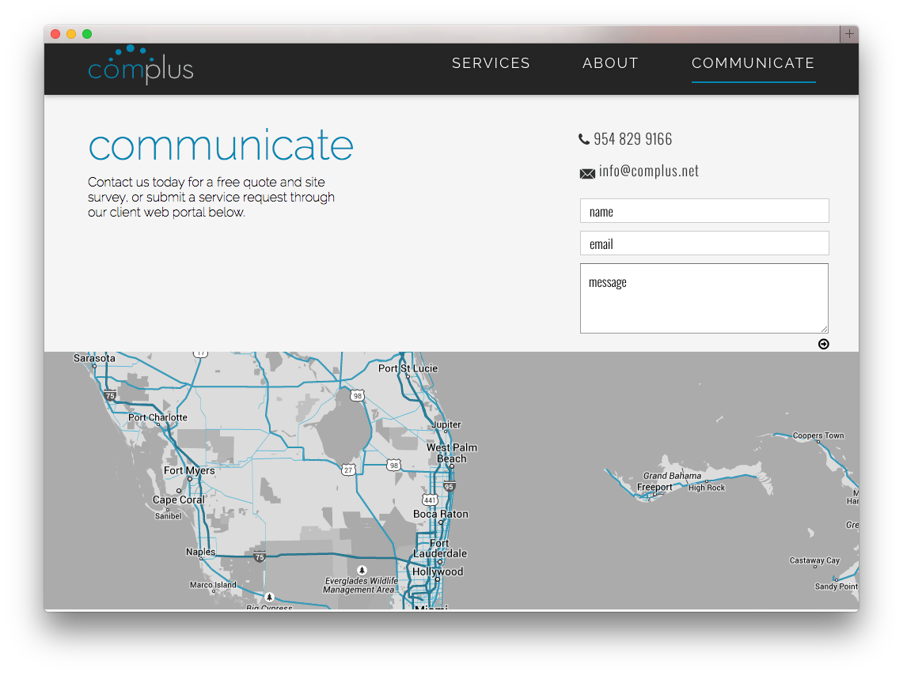Screen dimensions: 903x675
Task: Click the Boca Raton map label
Action: [441, 514]
